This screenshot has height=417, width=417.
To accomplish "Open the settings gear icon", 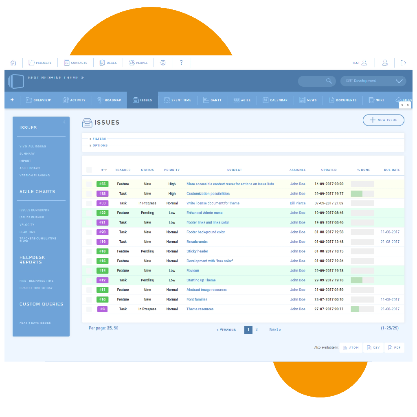I will [x=163, y=63].
